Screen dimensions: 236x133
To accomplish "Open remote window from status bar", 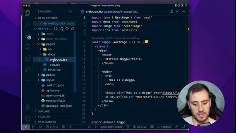I will (26, 127).
